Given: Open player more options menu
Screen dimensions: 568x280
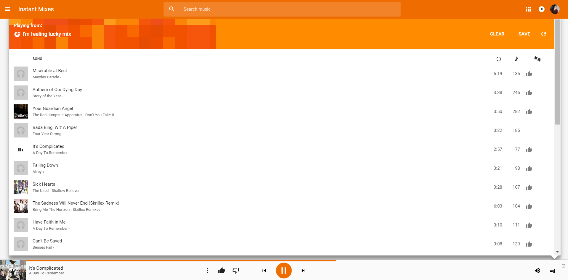Looking at the screenshot, I should tap(207, 271).
